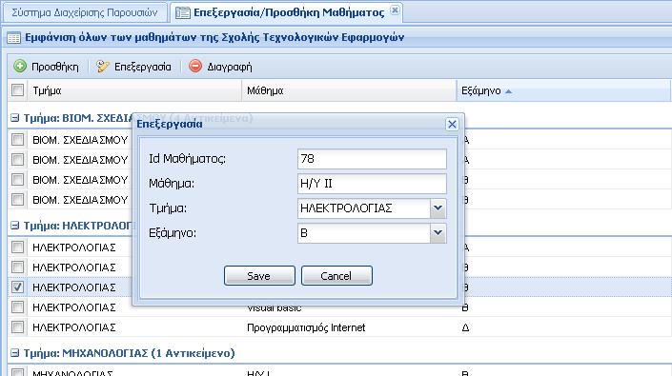Image resolution: width=672 pixels, height=376 pixels.
Task: Toggle the select-all header checkbox
Action: [17, 90]
